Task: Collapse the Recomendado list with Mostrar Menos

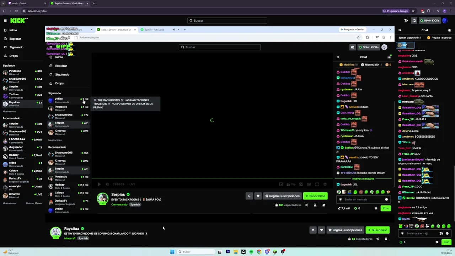Action: pos(34,203)
